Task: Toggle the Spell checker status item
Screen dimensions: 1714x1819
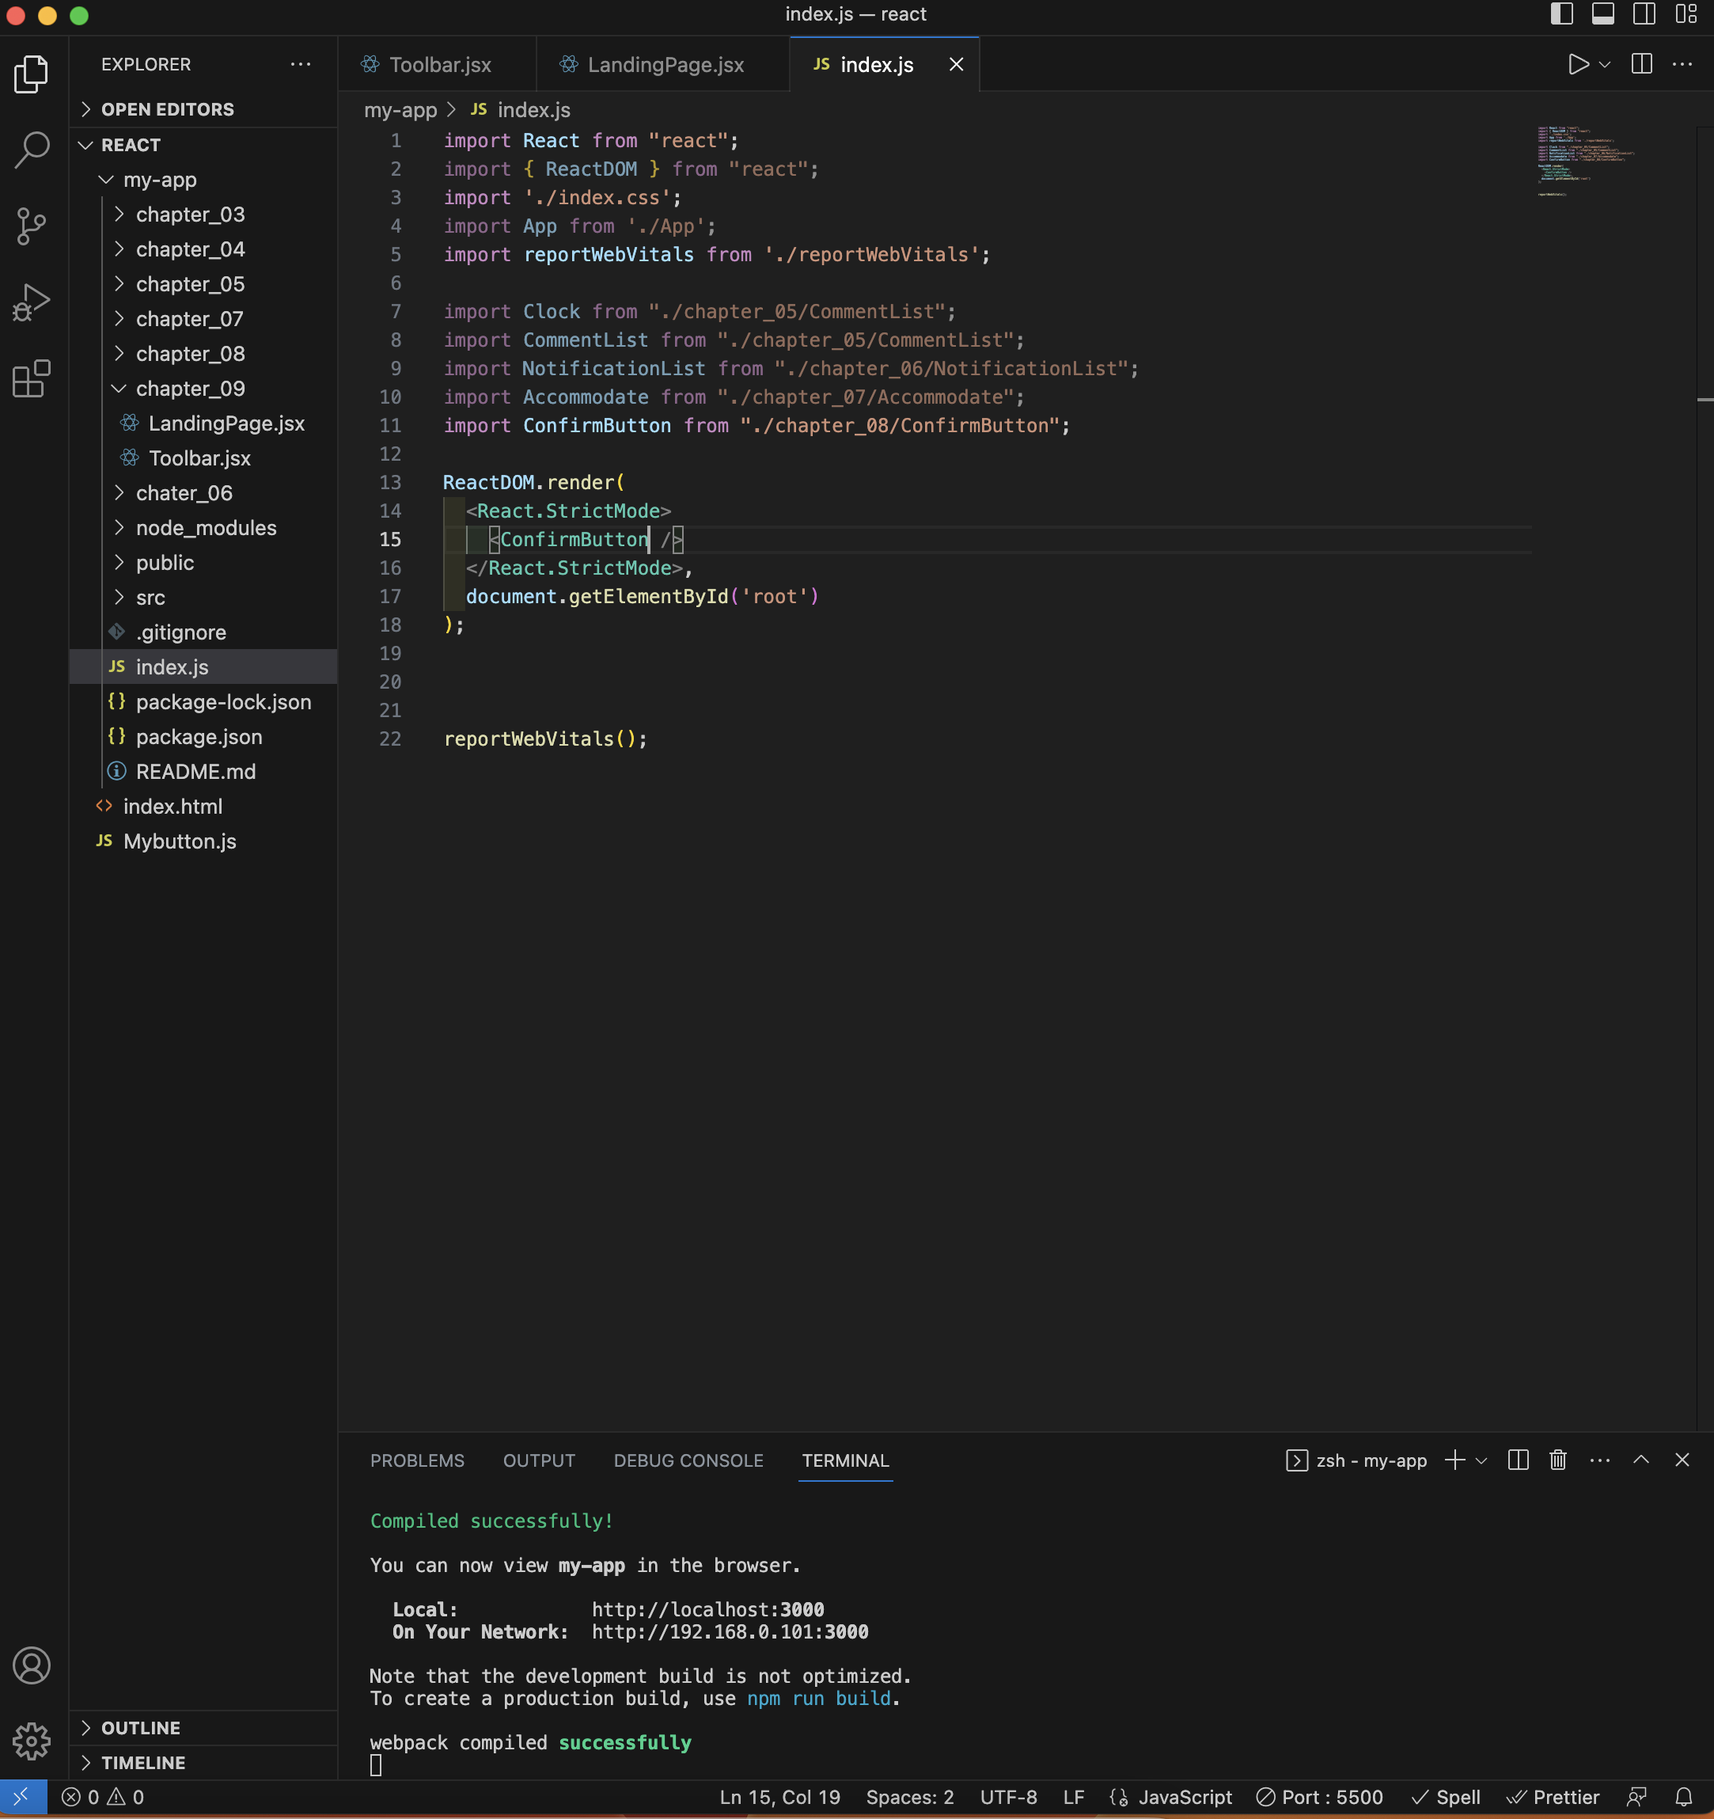Action: (x=1445, y=1797)
